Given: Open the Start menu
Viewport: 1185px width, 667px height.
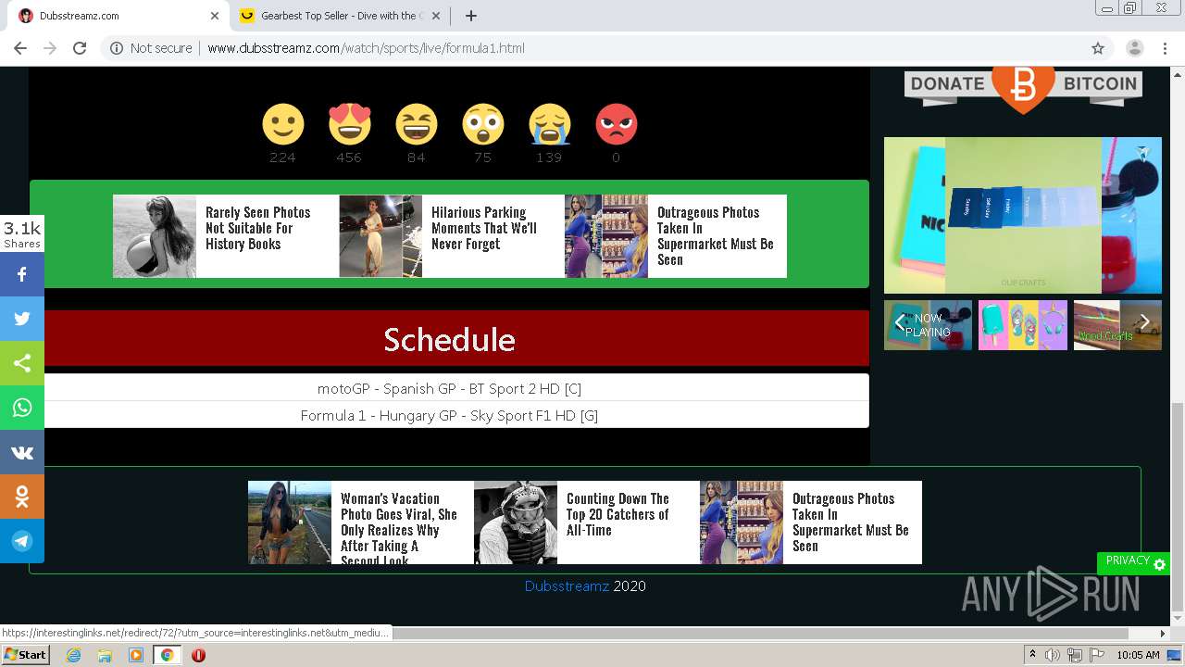Looking at the screenshot, I should tap(25, 655).
